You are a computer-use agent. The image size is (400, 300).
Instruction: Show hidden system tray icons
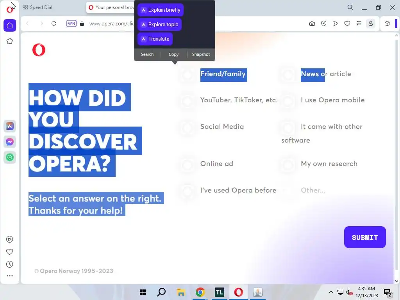pyautogui.click(x=330, y=292)
